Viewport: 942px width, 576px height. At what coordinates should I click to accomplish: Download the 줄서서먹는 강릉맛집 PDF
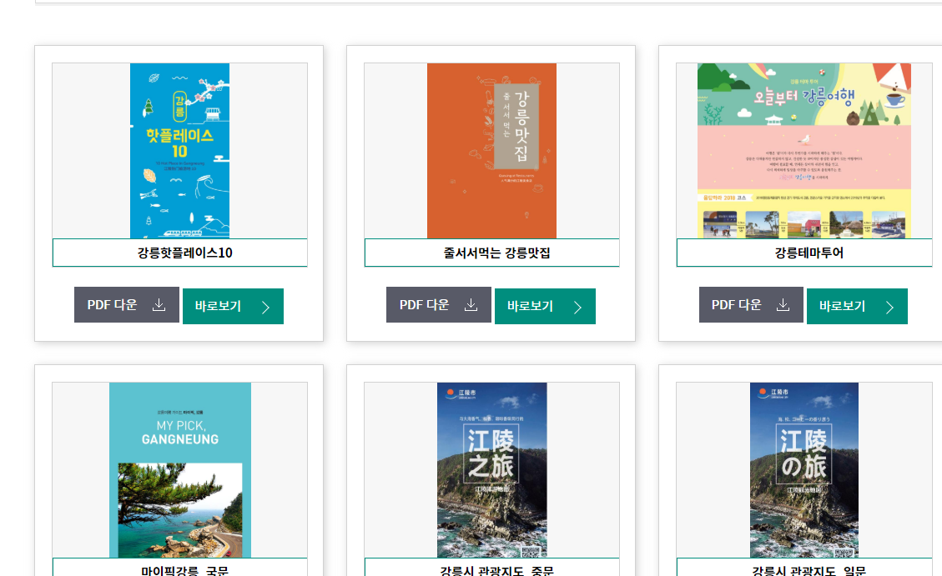click(x=439, y=305)
